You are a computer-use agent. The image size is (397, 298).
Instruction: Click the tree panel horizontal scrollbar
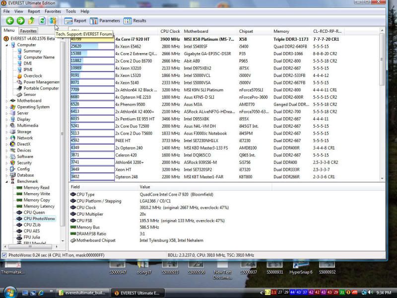pyautogui.click(x=30, y=246)
